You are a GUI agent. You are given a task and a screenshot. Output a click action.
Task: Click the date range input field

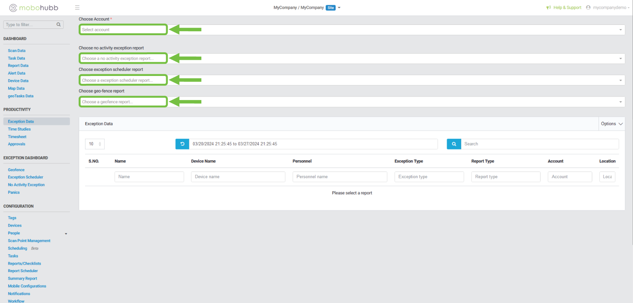point(313,144)
